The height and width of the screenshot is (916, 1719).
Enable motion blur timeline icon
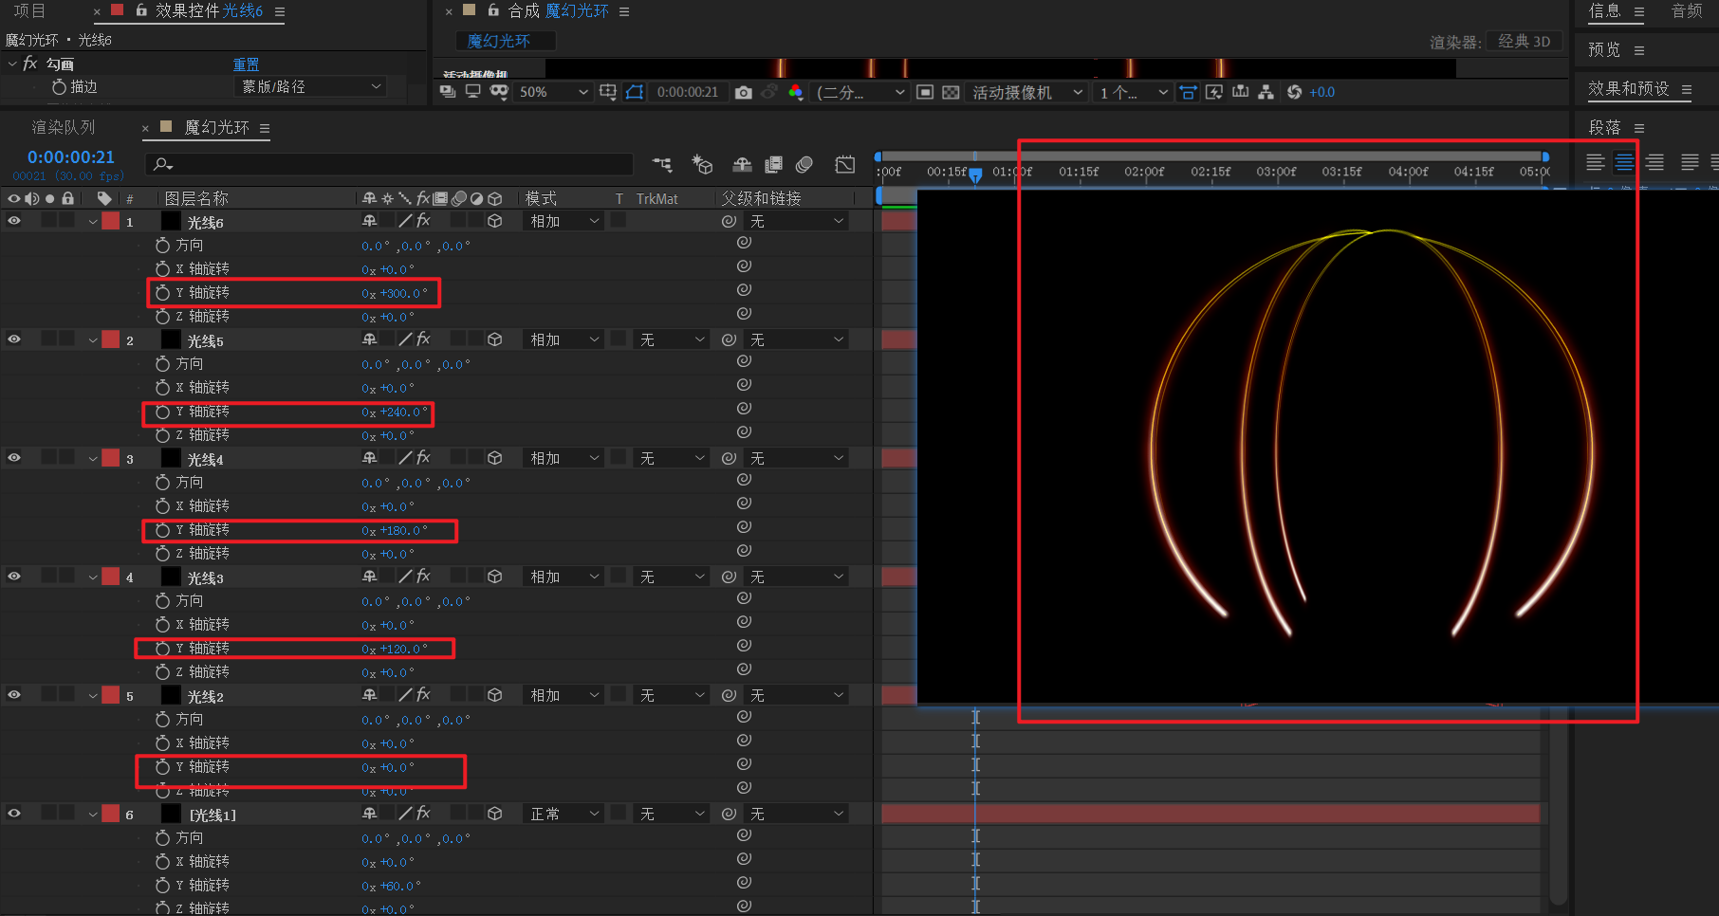tap(804, 165)
